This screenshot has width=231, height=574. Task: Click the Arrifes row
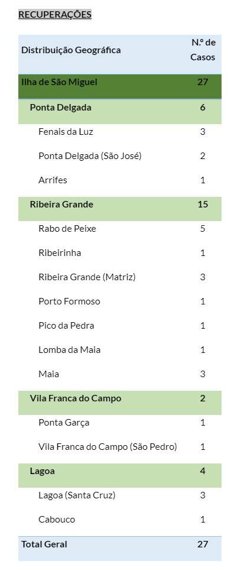tap(120, 180)
